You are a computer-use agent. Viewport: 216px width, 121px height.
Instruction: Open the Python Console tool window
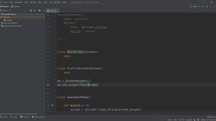[38, 117]
